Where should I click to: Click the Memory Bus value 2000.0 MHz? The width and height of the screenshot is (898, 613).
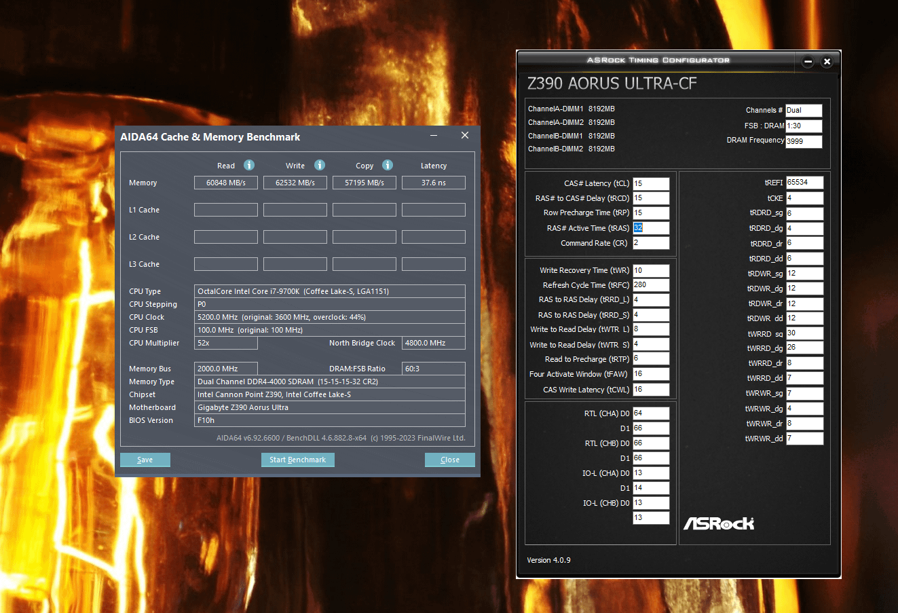[x=226, y=369]
